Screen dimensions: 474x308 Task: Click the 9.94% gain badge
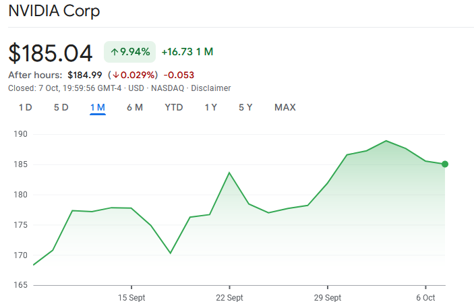pos(130,52)
